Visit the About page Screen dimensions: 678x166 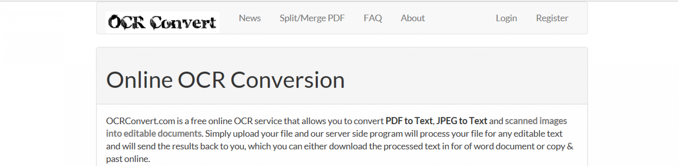click(413, 18)
